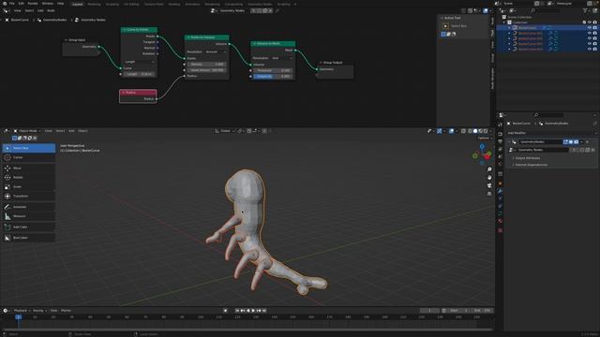Select the Scale tool

pyautogui.click(x=29, y=187)
